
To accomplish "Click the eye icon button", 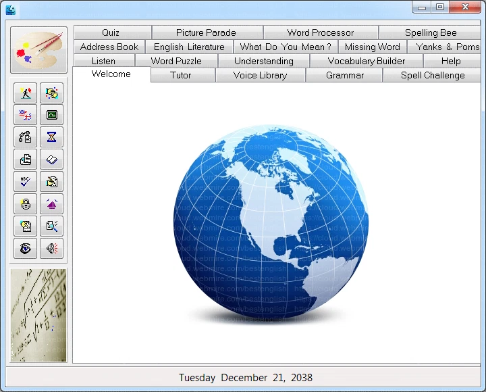I will pyautogui.click(x=25, y=248).
